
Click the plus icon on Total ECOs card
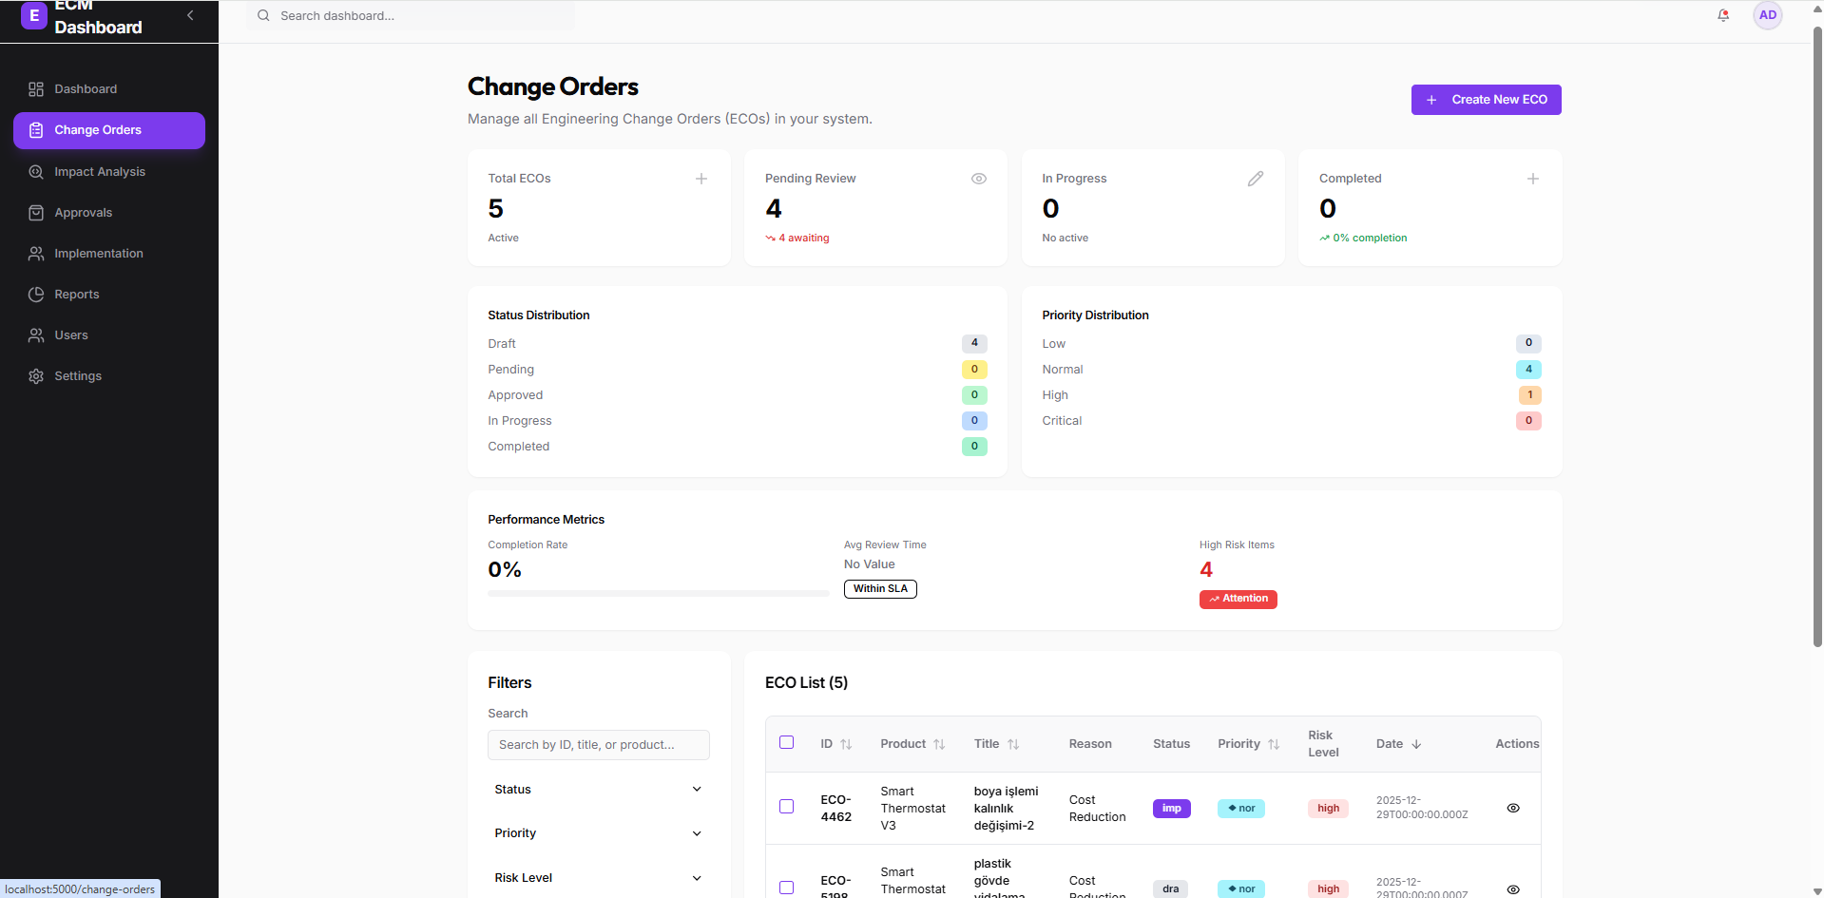pyautogui.click(x=701, y=179)
